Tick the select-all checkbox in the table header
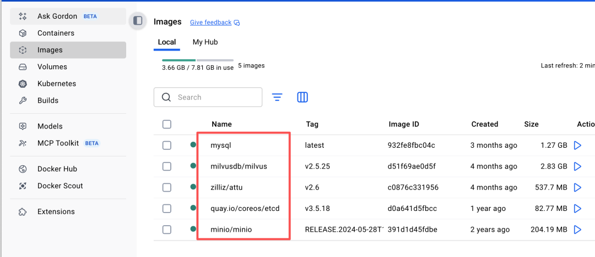Image resolution: width=595 pixels, height=257 pixels. point(166,124)
